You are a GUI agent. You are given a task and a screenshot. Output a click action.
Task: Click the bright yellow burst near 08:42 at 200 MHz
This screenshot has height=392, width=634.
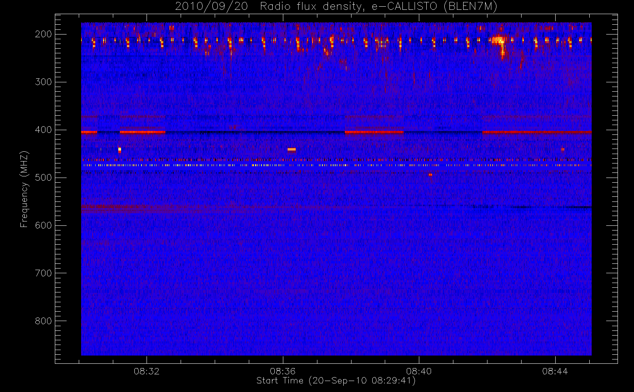(499, 41)
